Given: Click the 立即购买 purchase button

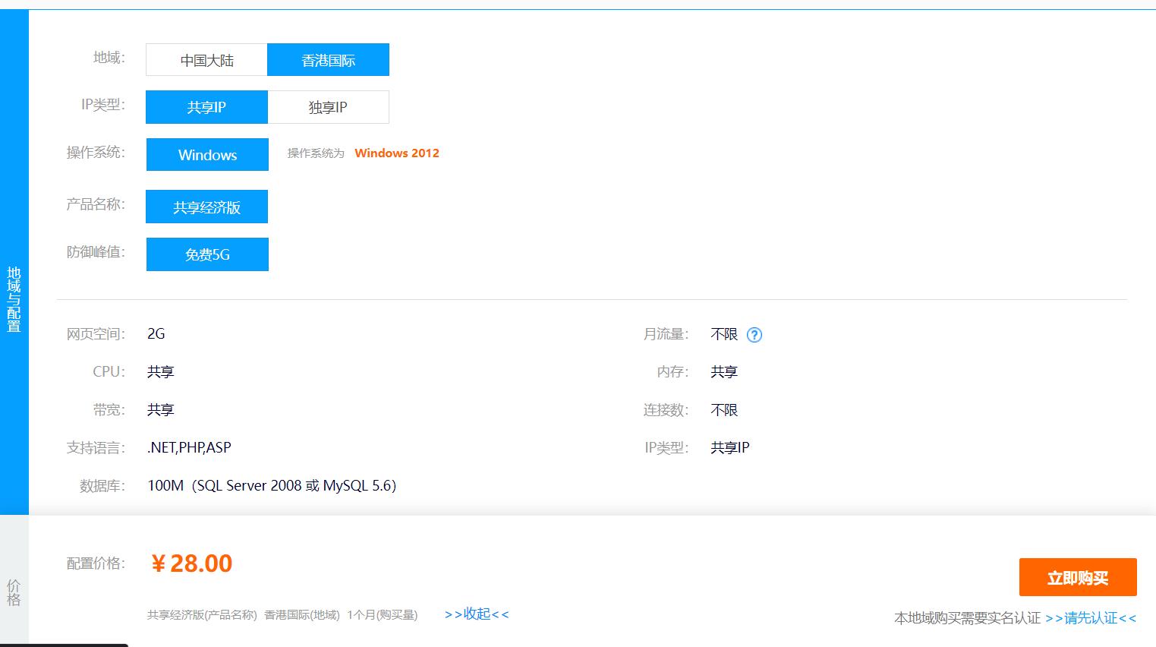Looking at the screenshot, I should click(x=1078, y=576).
